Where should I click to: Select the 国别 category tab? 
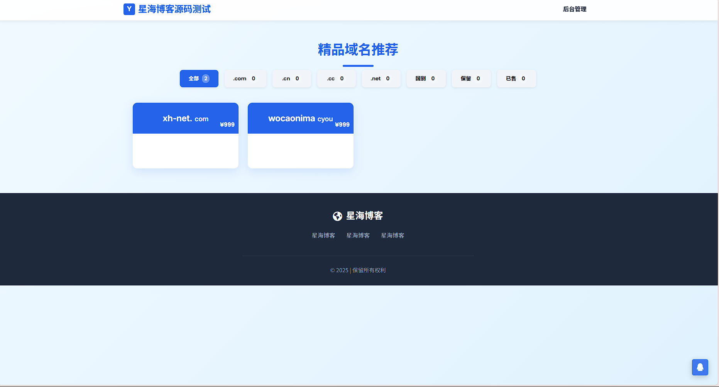click(426, 78)
